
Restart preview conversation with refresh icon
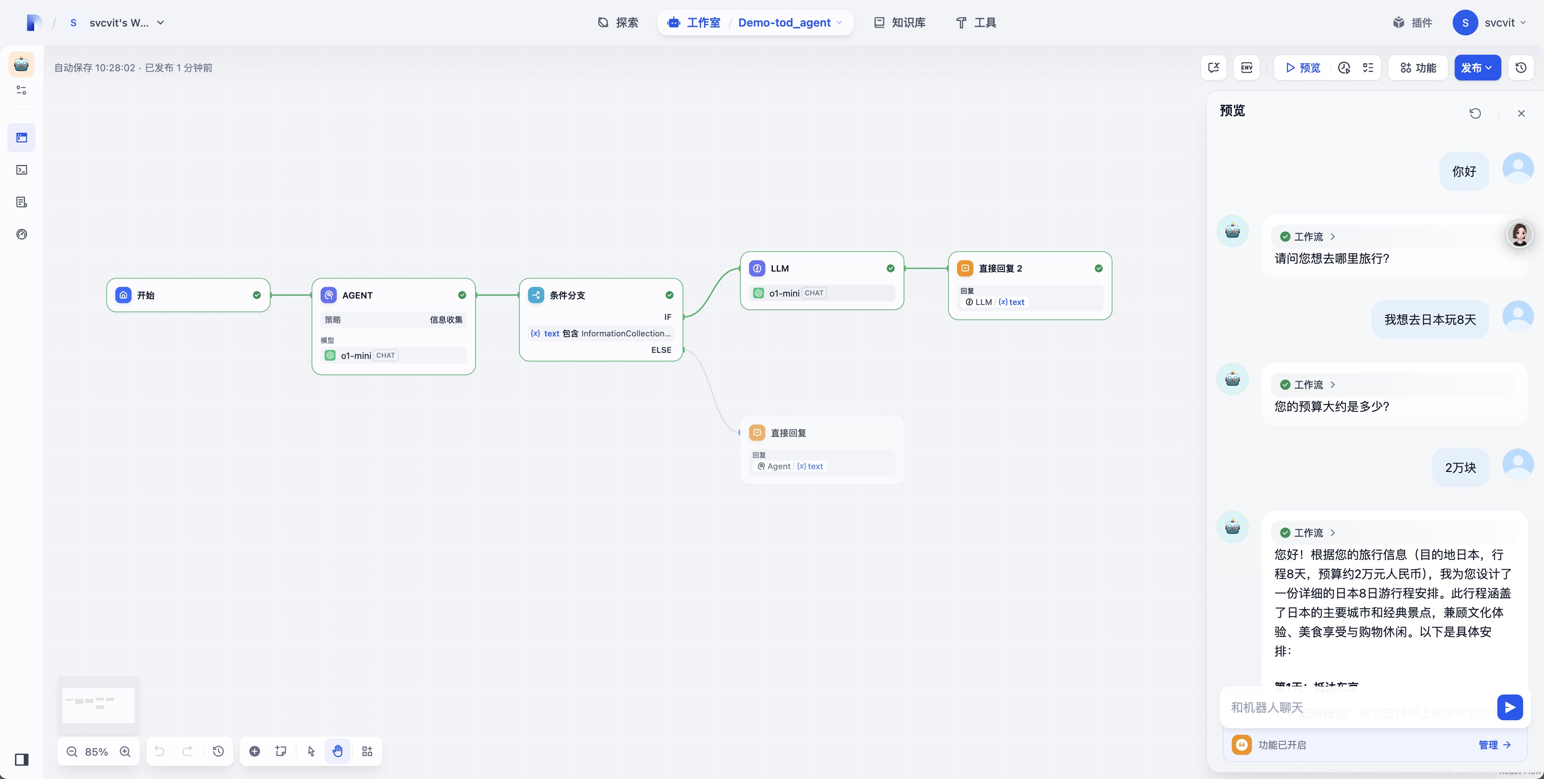click(x=1475, y=113)
